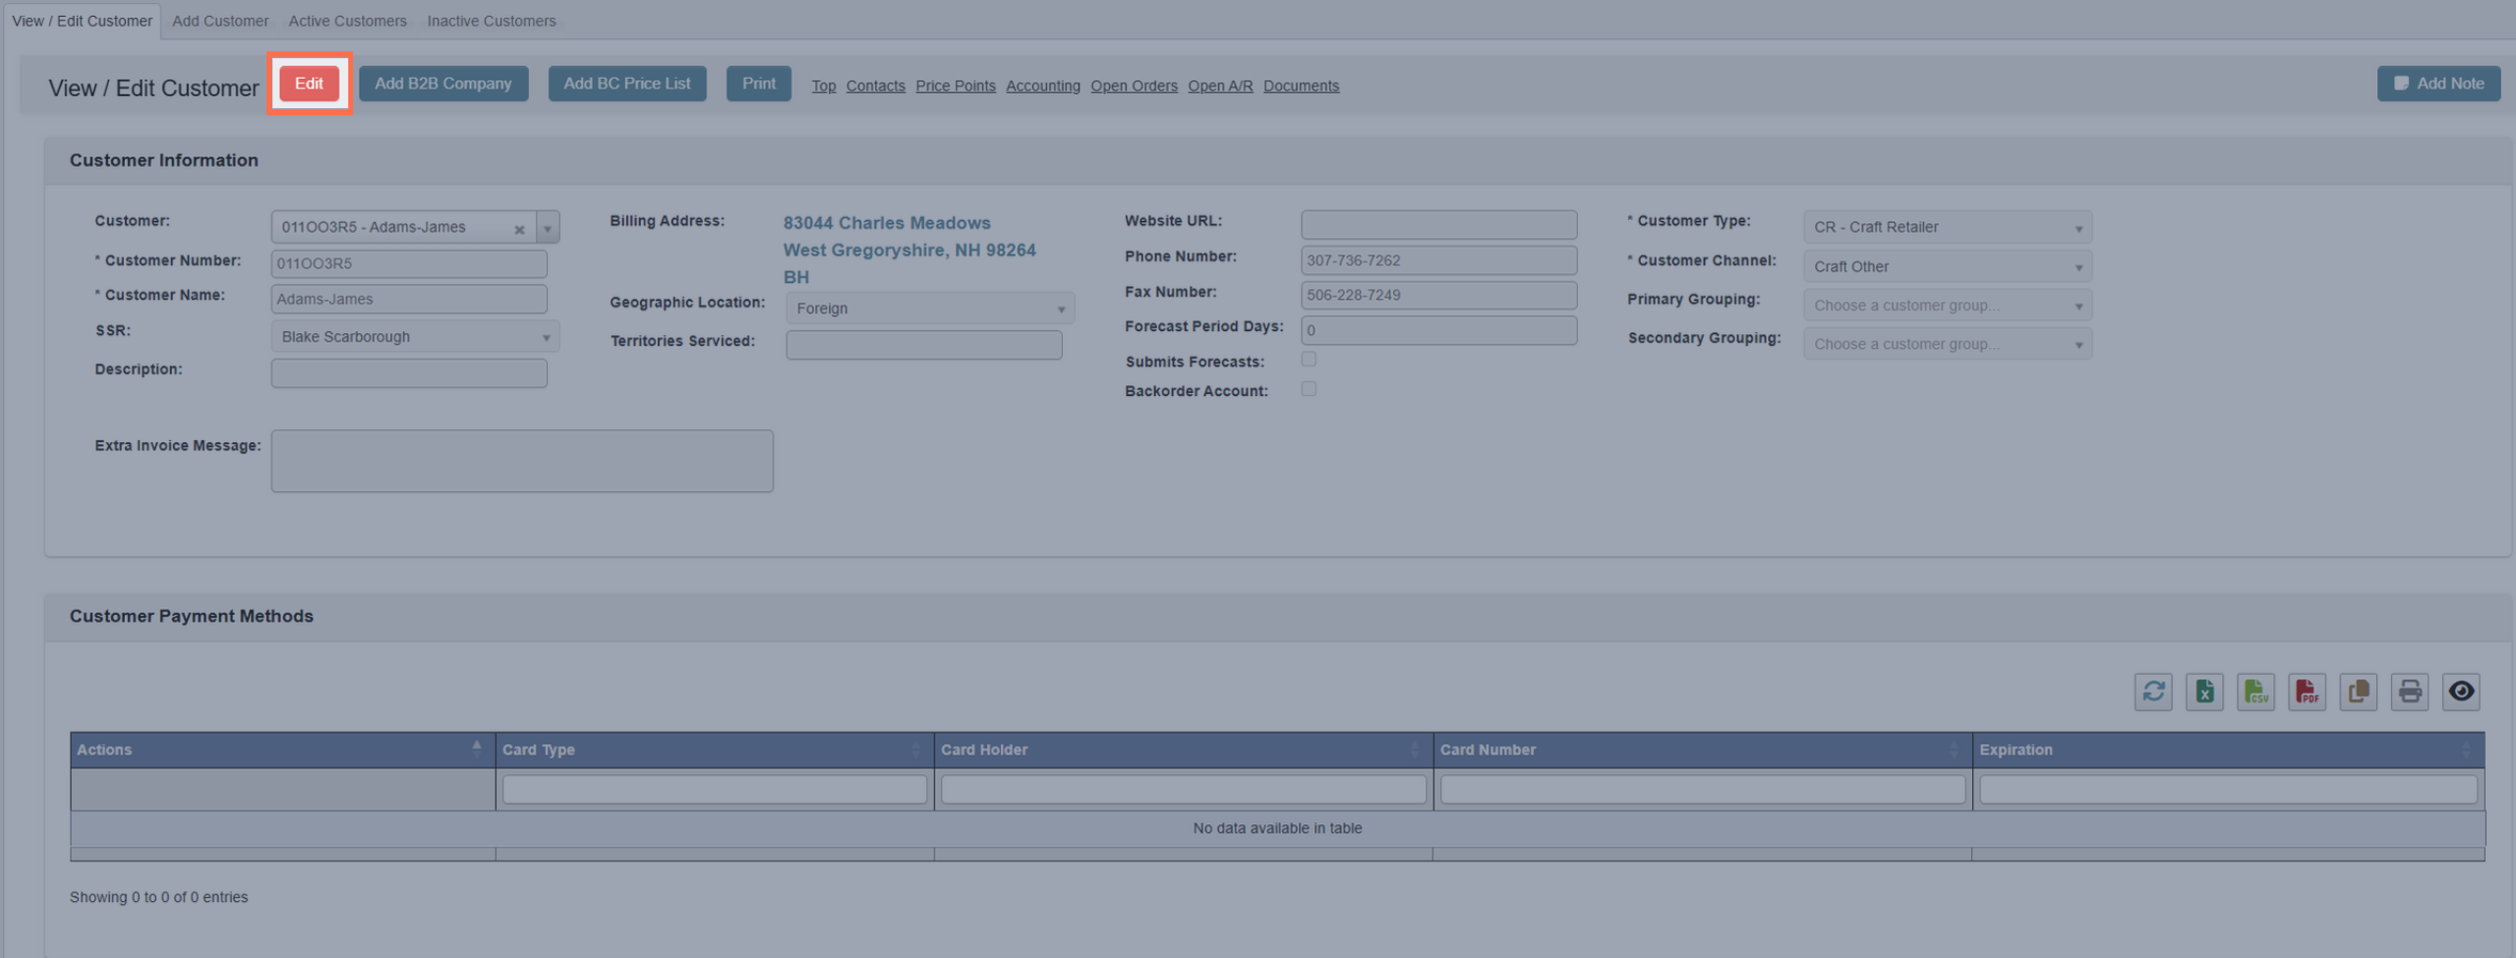Check the Backorder Account box
The height and width of the screenshot is (958, 2516).
pyautogui.click(x=1309, y=389)
